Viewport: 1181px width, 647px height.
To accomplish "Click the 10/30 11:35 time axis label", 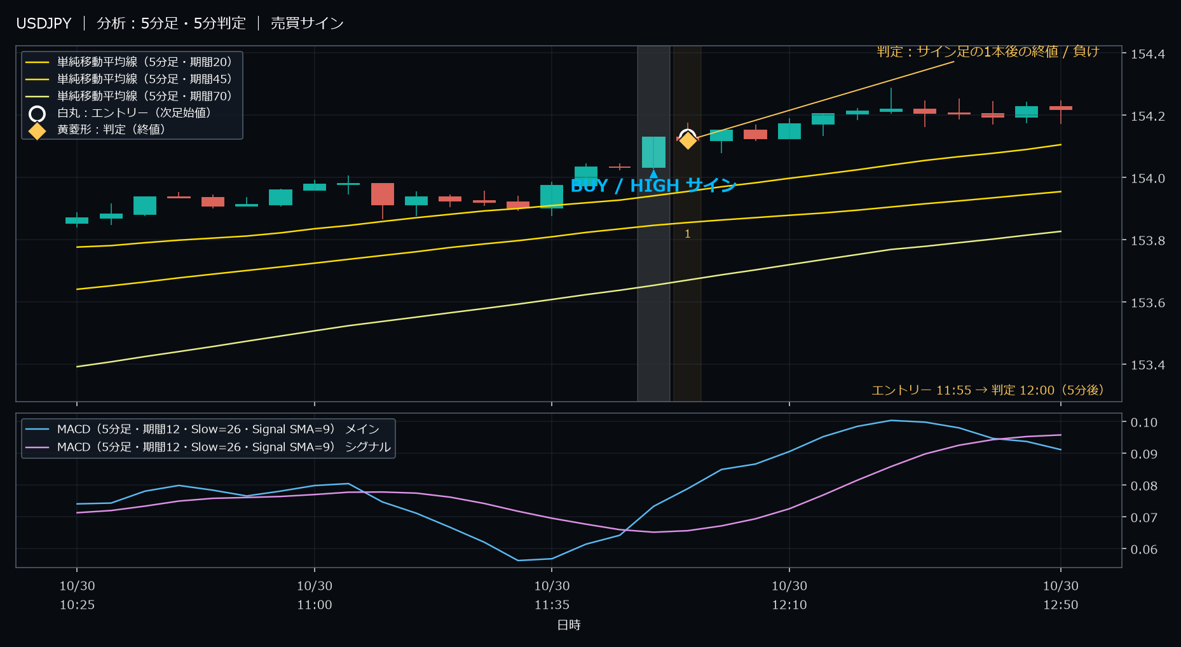I will click(x=552, y=596).
